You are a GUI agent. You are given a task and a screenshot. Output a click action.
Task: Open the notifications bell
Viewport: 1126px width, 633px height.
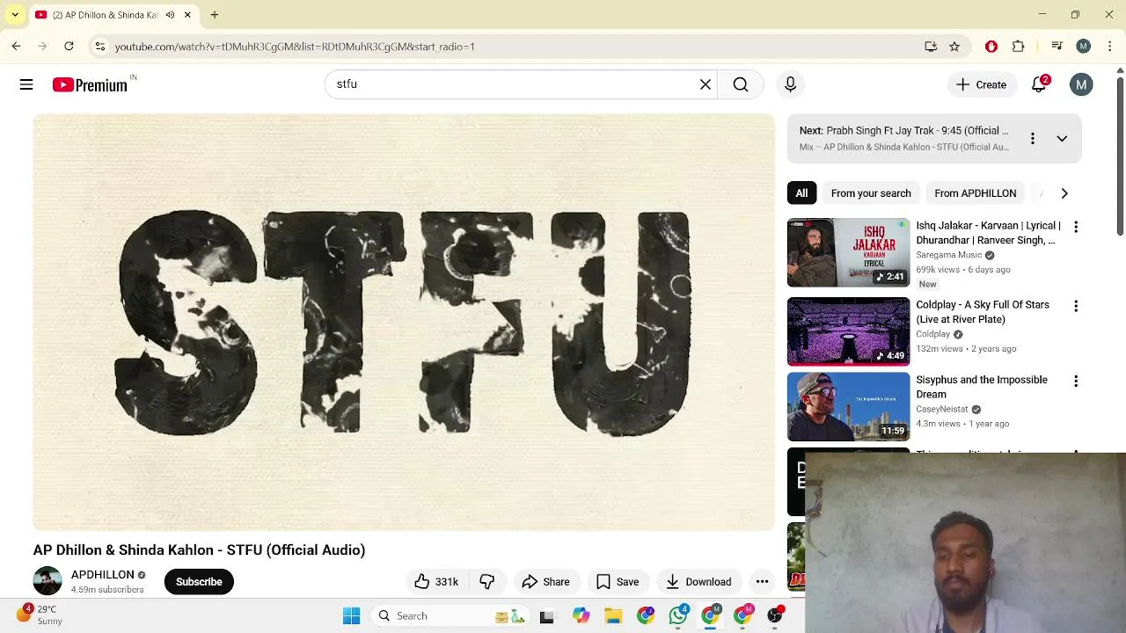coord(1039,84)
